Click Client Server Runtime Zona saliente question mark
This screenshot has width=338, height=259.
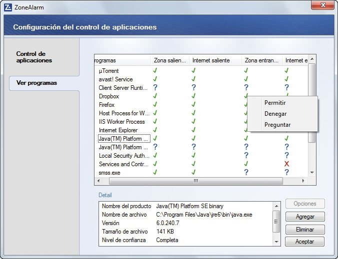point(155,87)
